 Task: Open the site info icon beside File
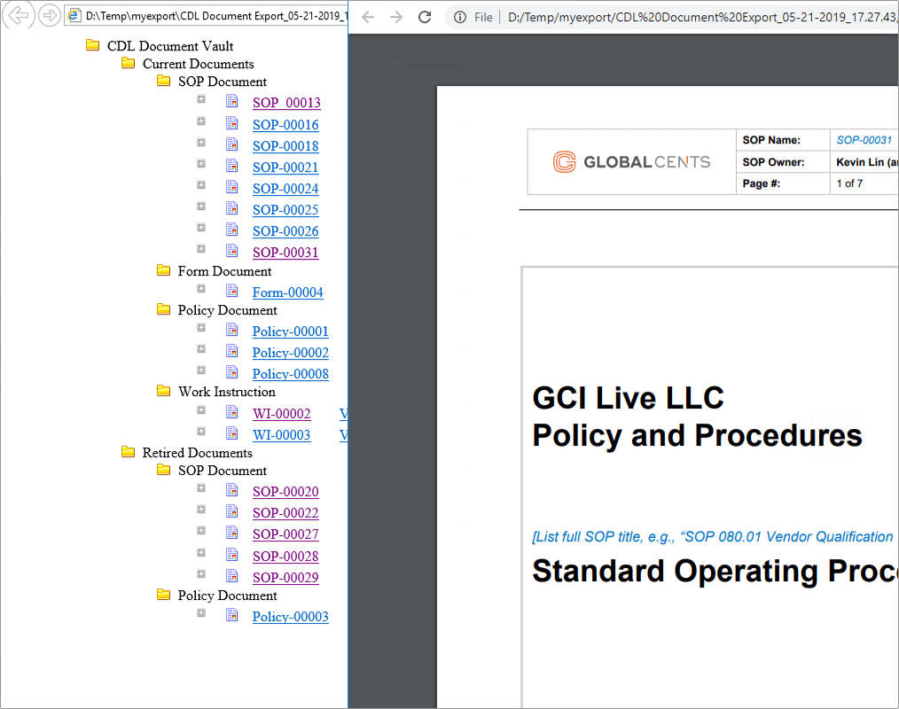point(460,17)
